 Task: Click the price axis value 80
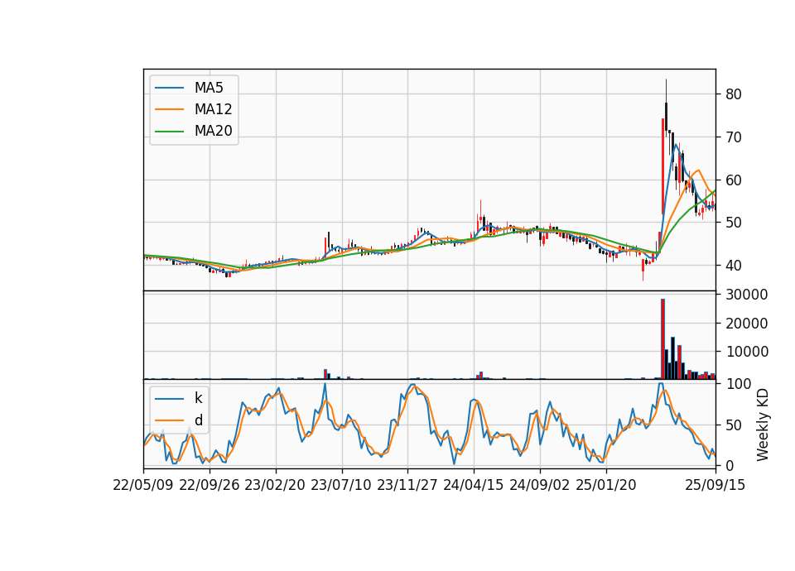(x=733, y=94)
